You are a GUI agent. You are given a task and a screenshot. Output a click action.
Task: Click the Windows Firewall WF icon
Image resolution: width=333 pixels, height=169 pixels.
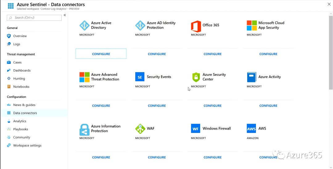[x=195, y=129]
